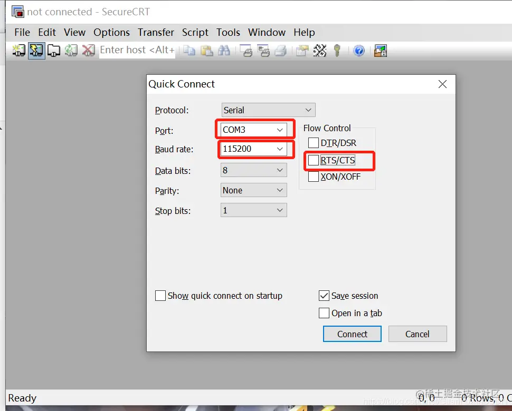Open the Transfer menu
This screenshot has width=512, height=411.
click(156, 32)
